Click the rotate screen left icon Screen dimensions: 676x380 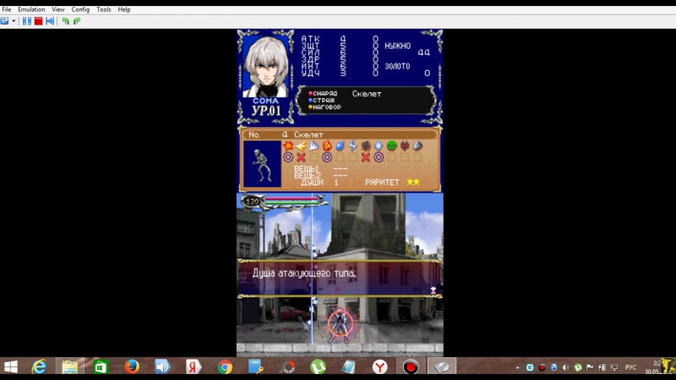click(x=65, y=21)
